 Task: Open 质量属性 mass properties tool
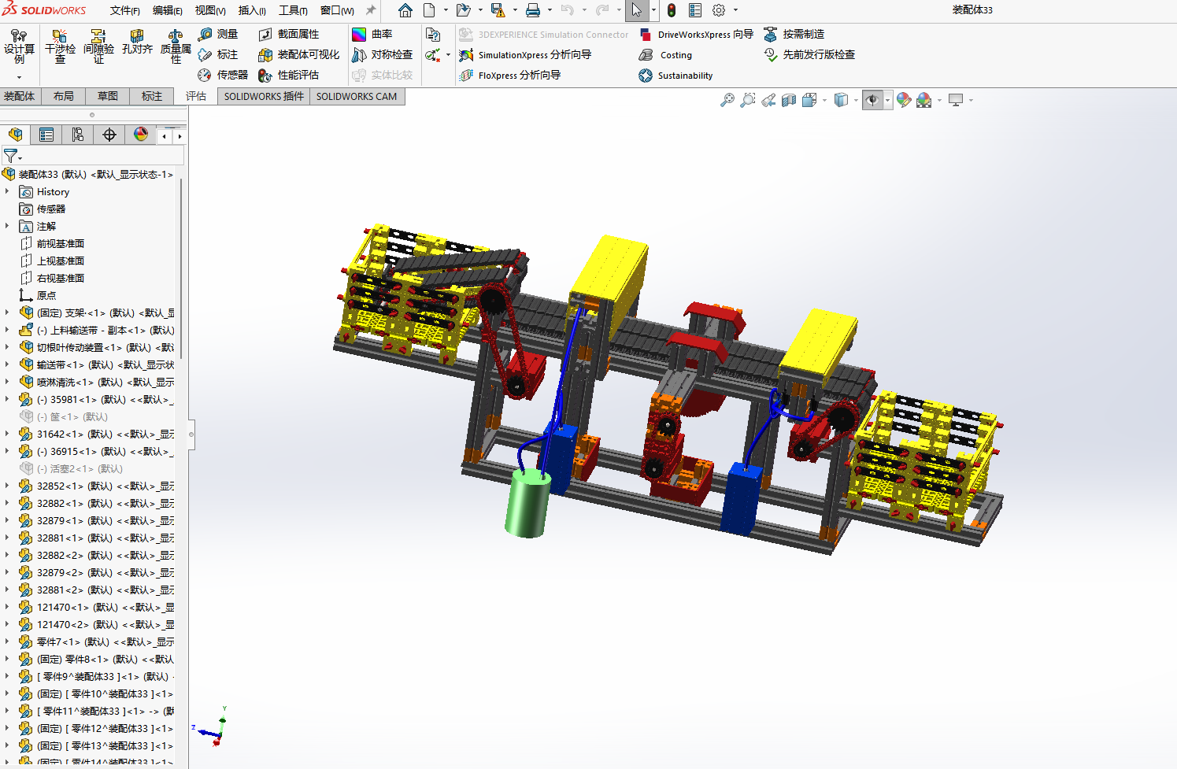176,46
